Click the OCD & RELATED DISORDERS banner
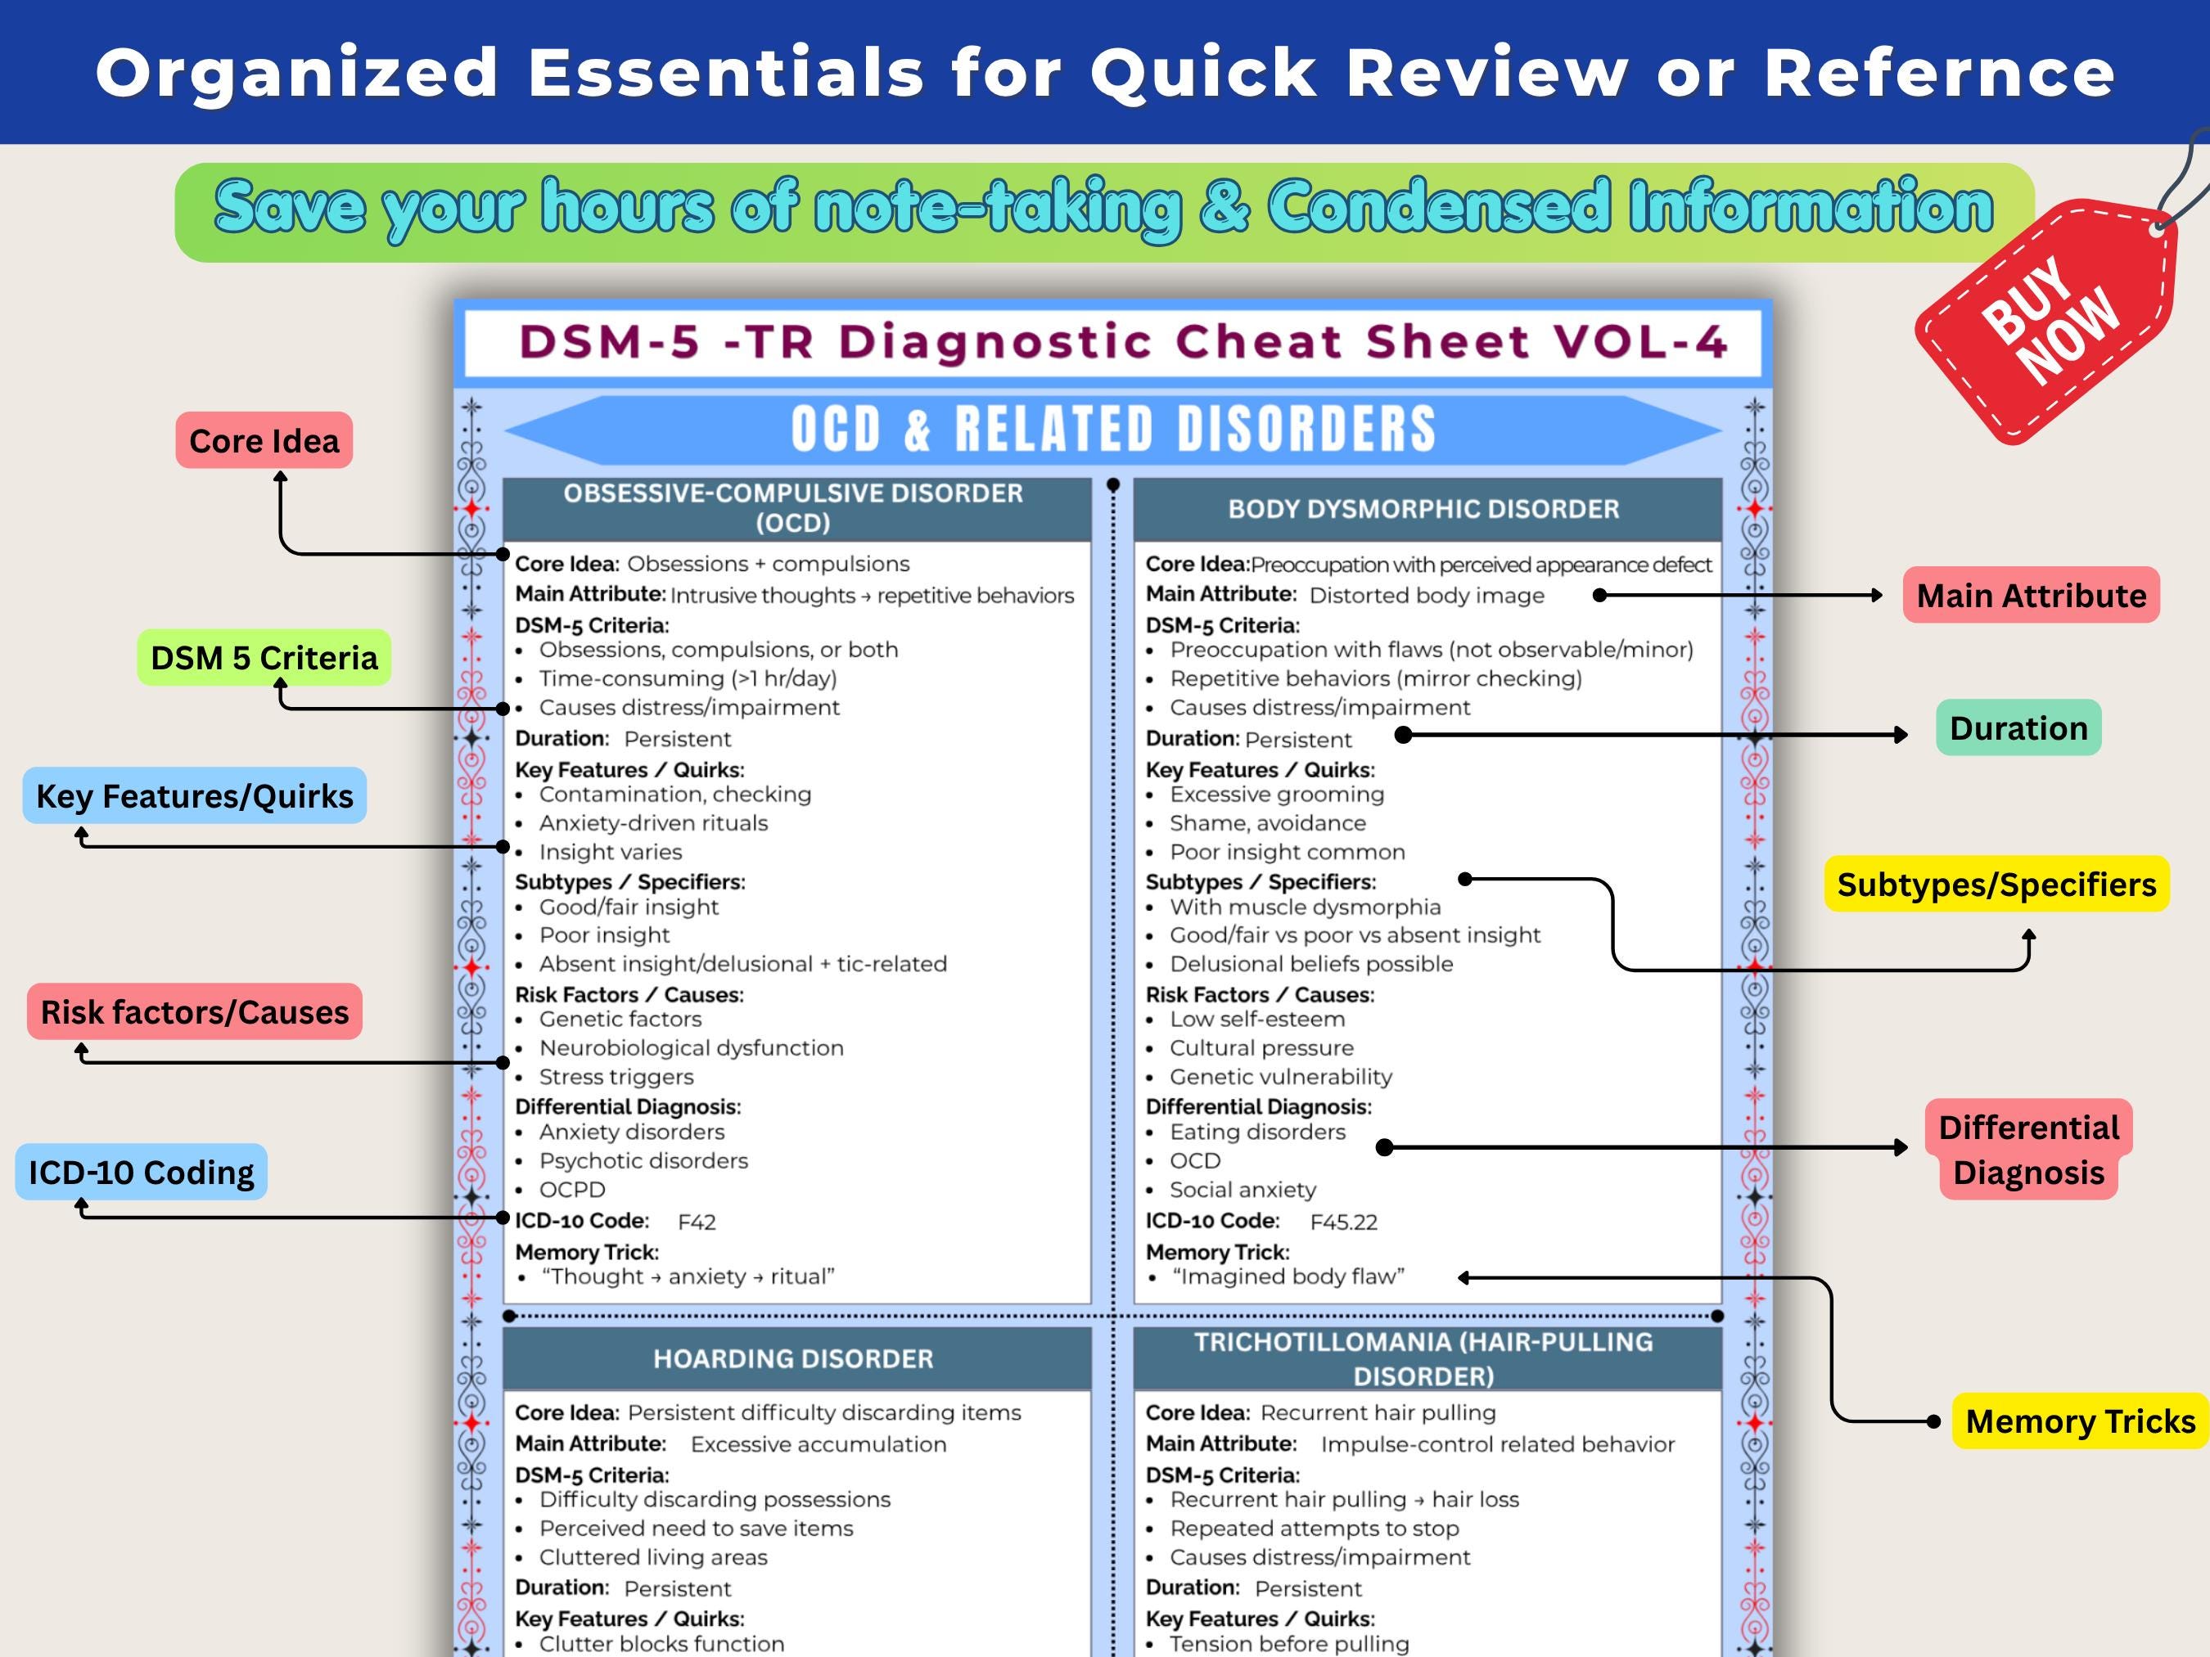 pyautogui.click(x=1113, y=430)
